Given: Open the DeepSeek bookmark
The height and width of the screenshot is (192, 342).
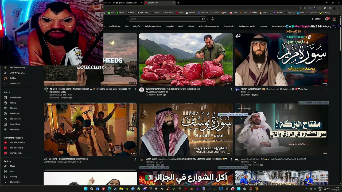Looking at the screenshot, I should pyautogui.click(x=203, y=13).
